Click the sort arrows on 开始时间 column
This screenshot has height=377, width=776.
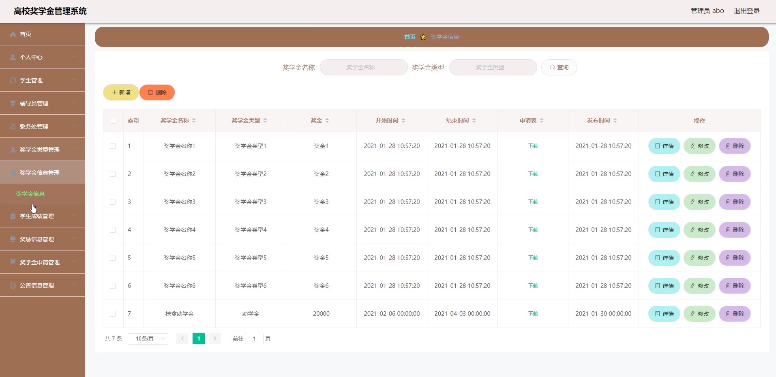[403, 120]
